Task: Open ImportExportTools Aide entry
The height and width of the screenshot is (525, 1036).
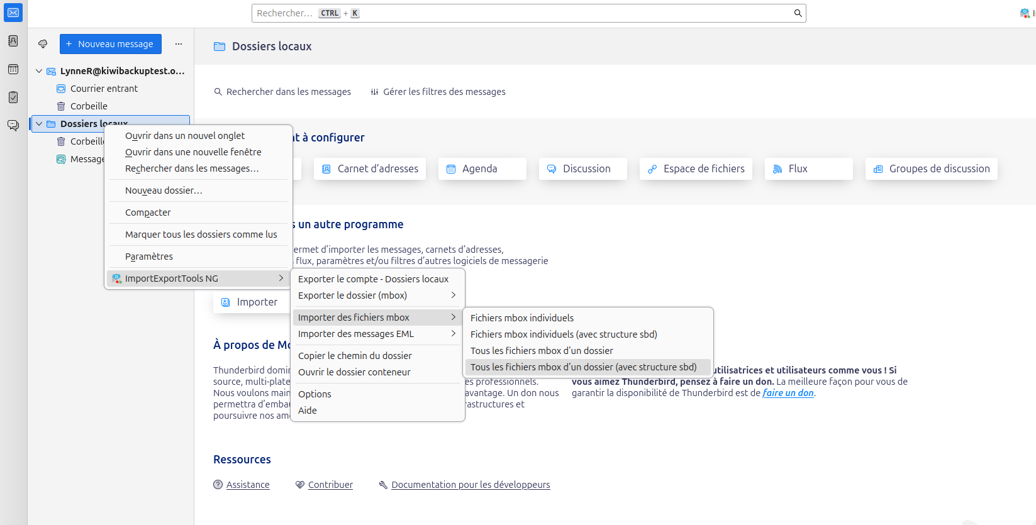Action: (x=377, y=411)
